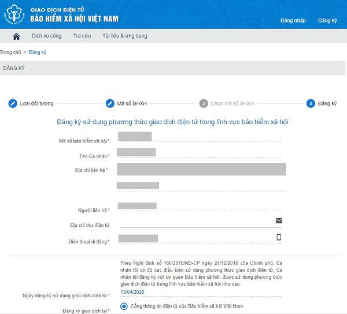
Task: Click the Theo Nghị định số 166/2016/NĐ-CP paragraph
Action: point(201,274)
